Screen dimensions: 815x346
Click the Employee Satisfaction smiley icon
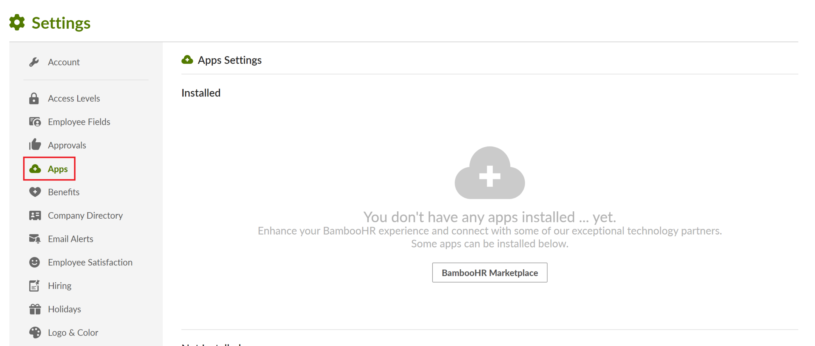coord(34,262)
